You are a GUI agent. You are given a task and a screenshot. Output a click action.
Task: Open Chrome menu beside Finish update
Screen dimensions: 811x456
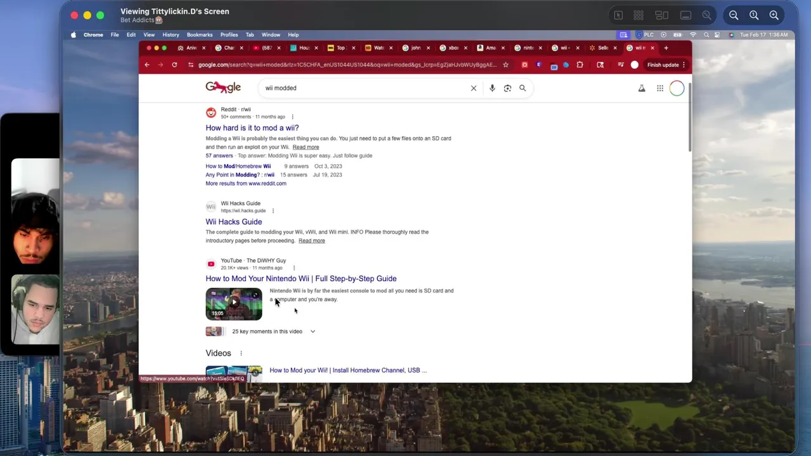click(684, 65)
